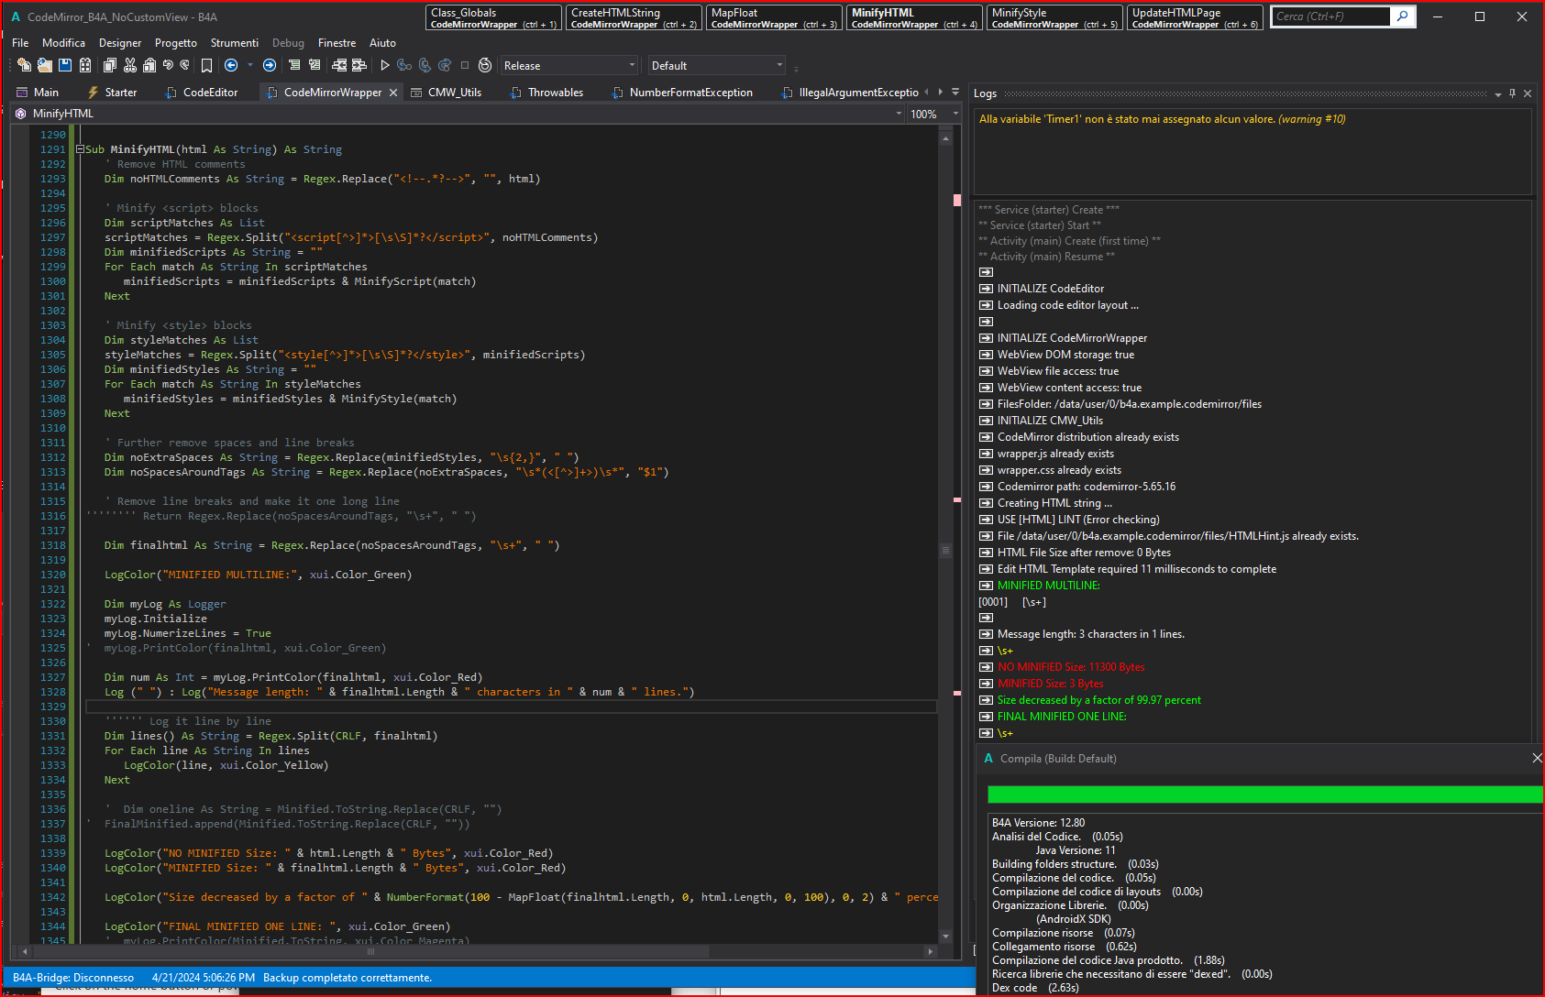Open the Progetto menu
The width and height of the screenshot is (1545, 997).
(x=176, y=43)
